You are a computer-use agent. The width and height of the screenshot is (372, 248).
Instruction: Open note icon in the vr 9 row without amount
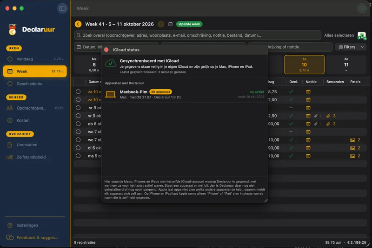308,108
